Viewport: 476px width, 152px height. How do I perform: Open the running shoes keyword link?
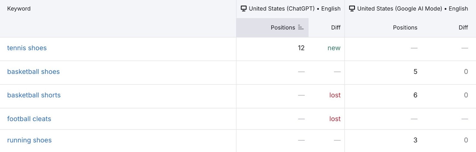[x=29, y=140]
